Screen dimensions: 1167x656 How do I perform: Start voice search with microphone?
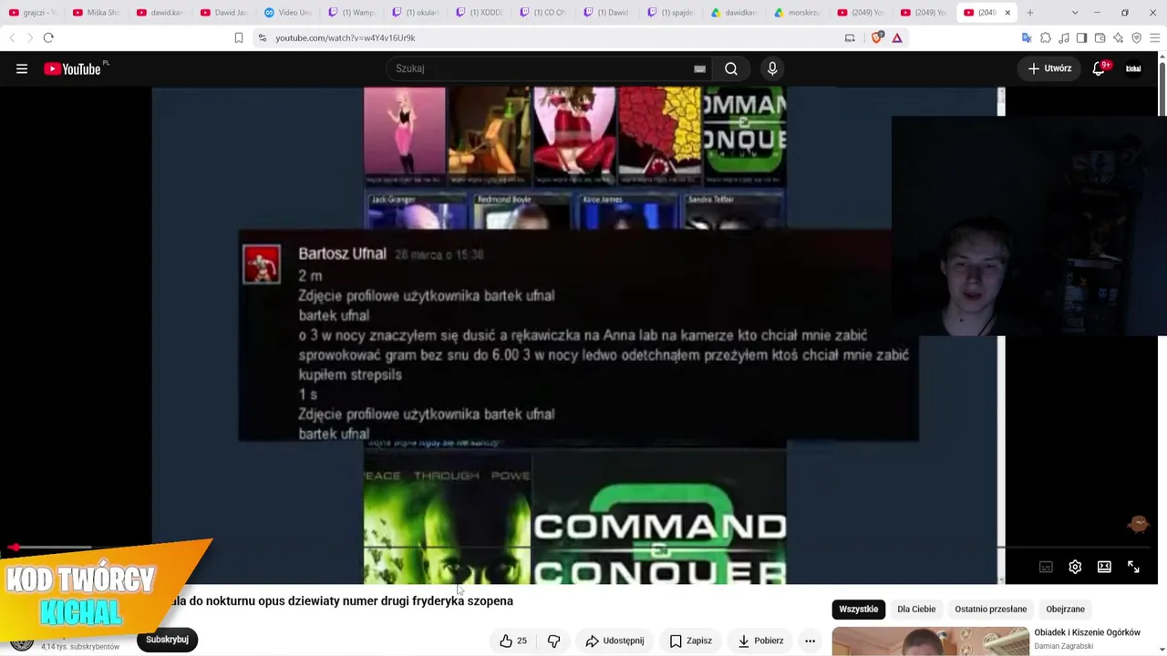click(772, 68)
